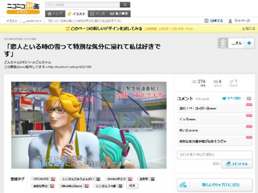Click the icon next to MikuMikuDance tag
This screenshot has height=193, width=258.
tap(86, 186)
